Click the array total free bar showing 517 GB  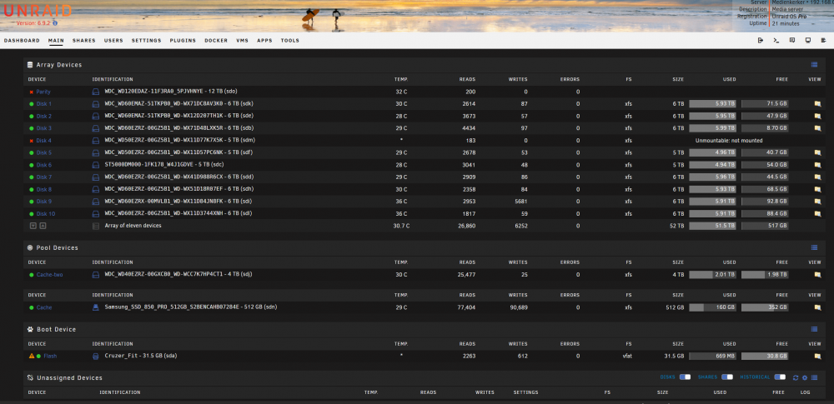point(765,226)
